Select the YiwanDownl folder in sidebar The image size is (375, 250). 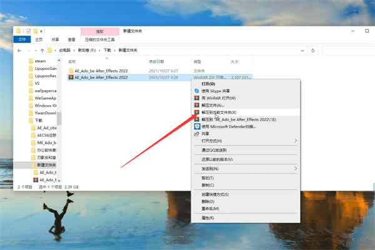[x=42, y=113]
